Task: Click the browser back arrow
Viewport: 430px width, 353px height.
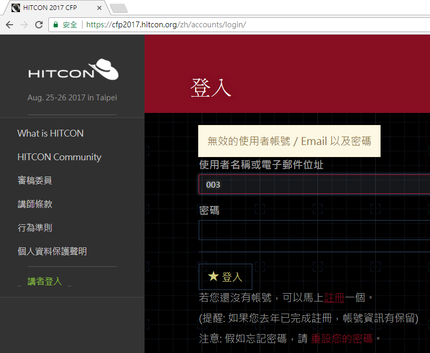Action: pos(9,25)
